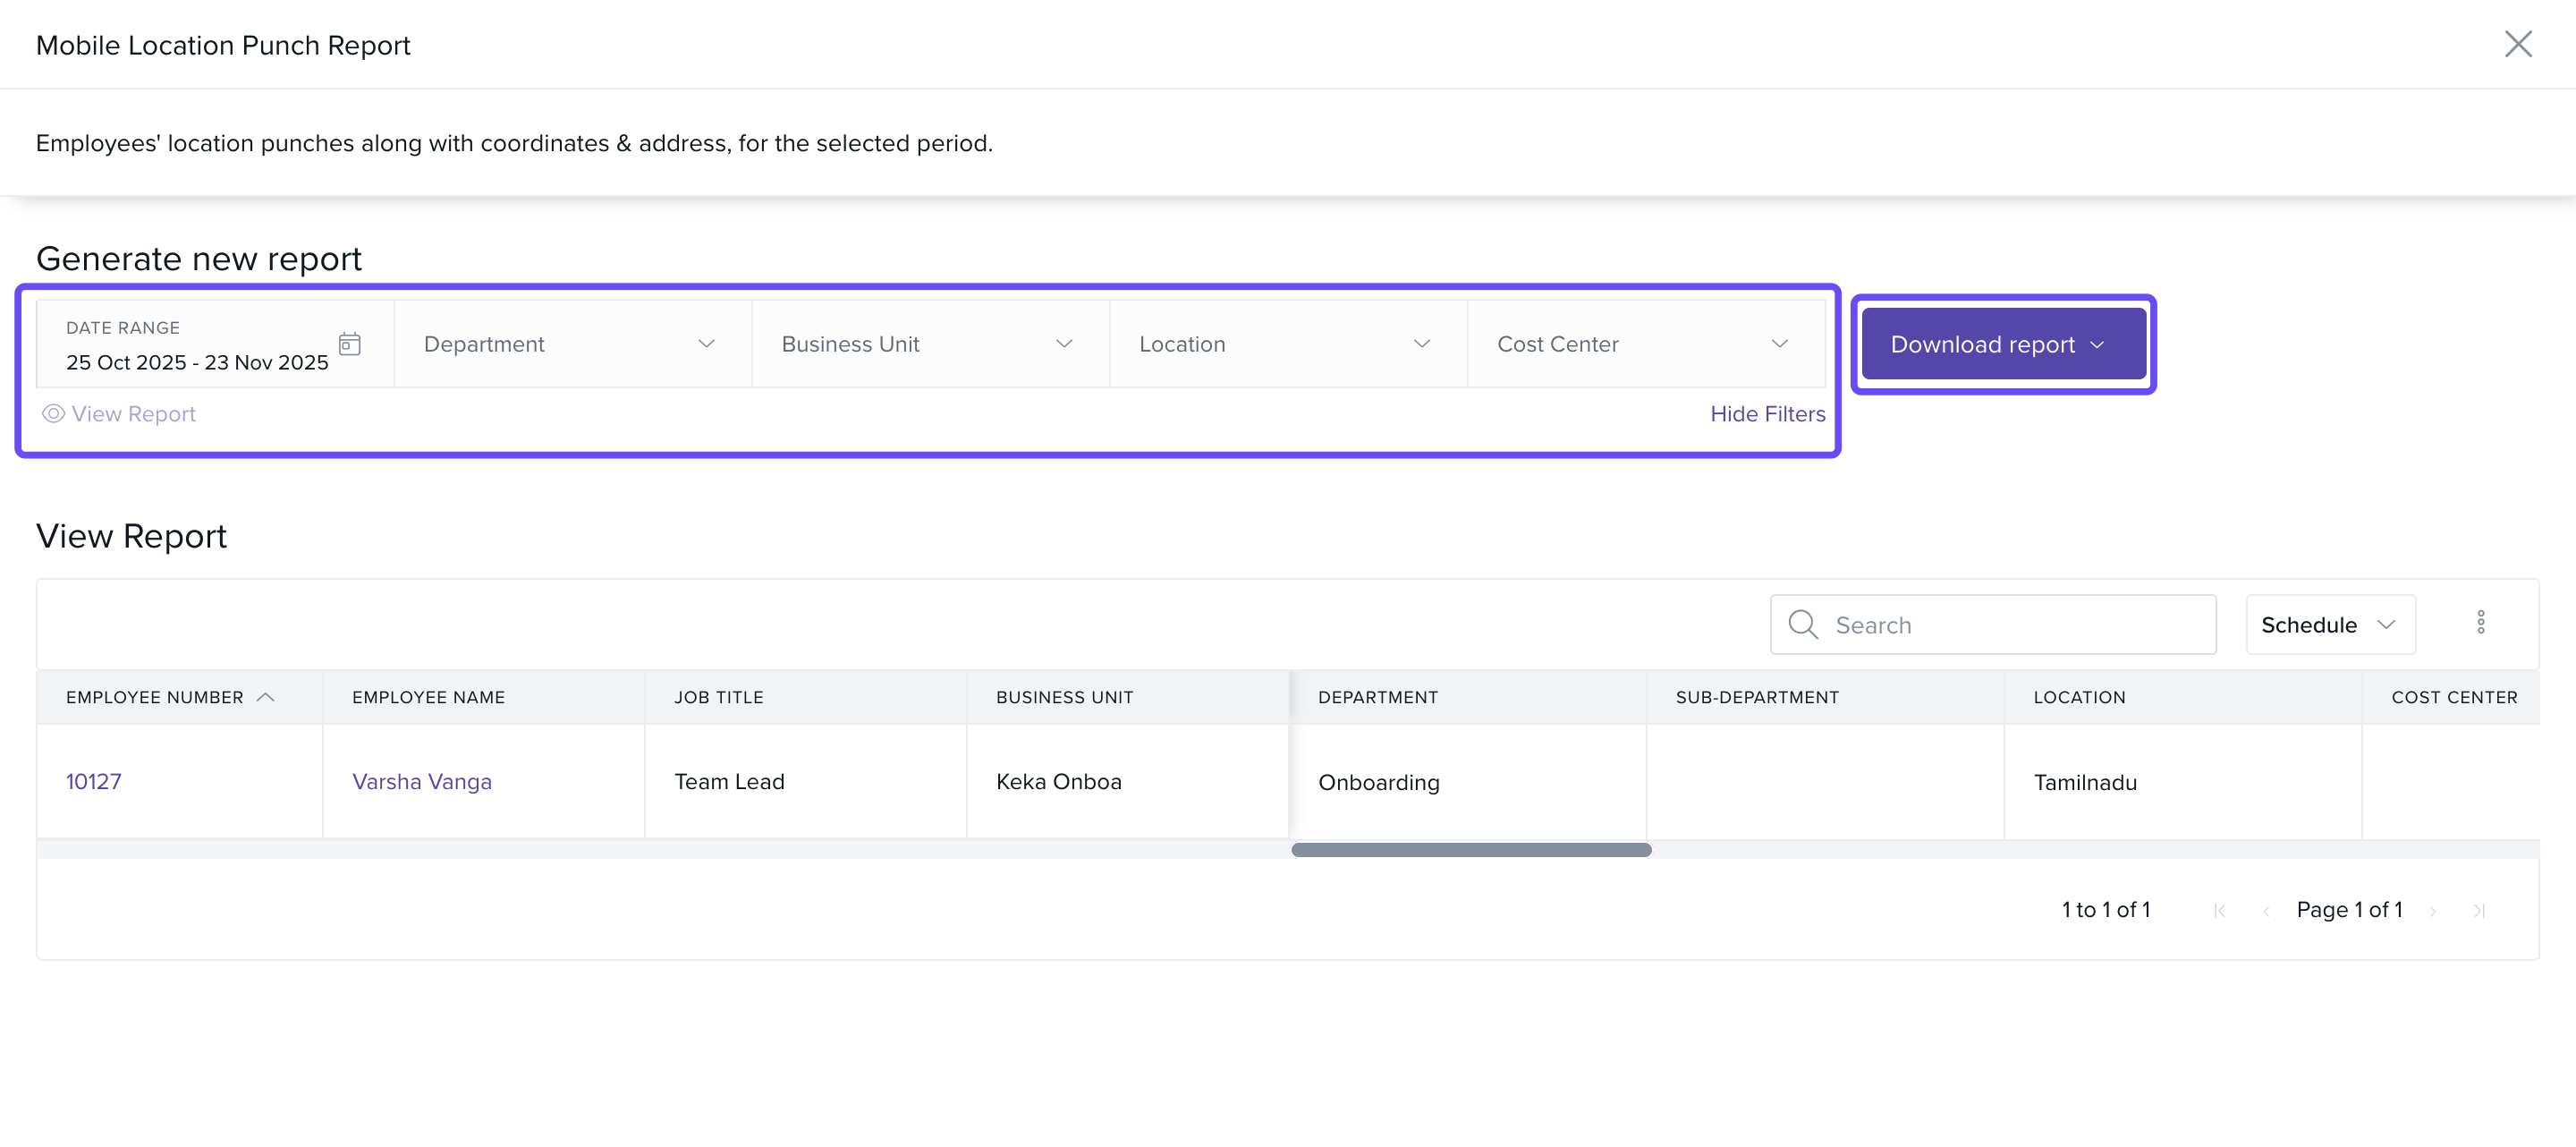2576x1147 pixels.
Task: Close the Mobile Location Punch Report
Action: 2517,44
